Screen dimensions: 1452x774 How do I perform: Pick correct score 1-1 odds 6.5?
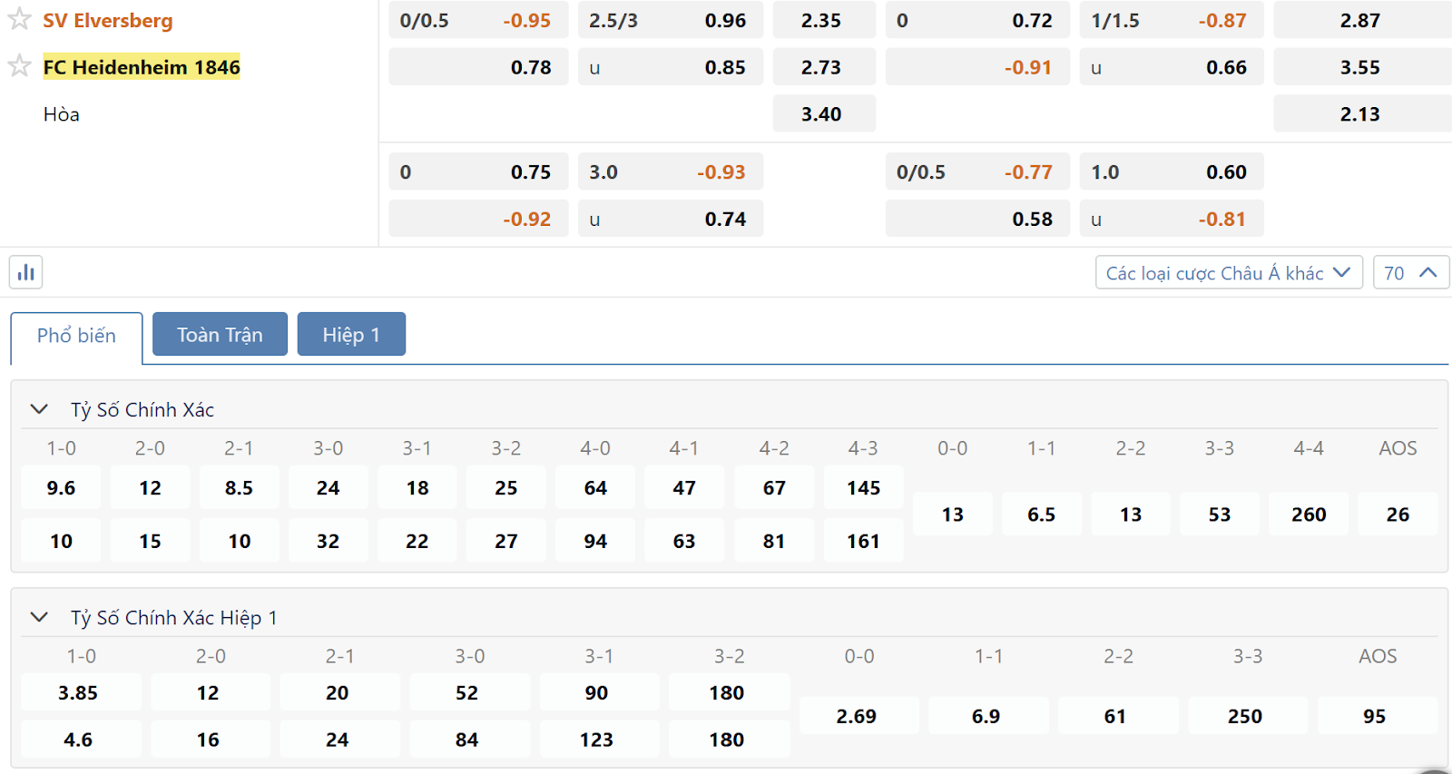(x=1041, y=514)
